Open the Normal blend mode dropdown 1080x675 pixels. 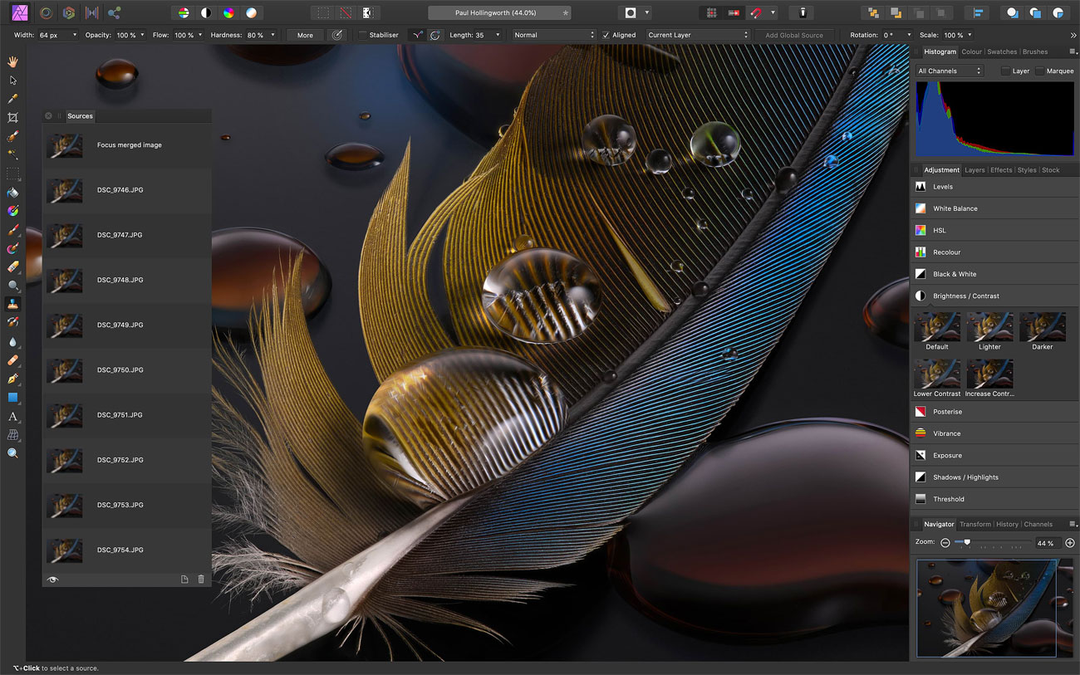click(x=552, y=35)
